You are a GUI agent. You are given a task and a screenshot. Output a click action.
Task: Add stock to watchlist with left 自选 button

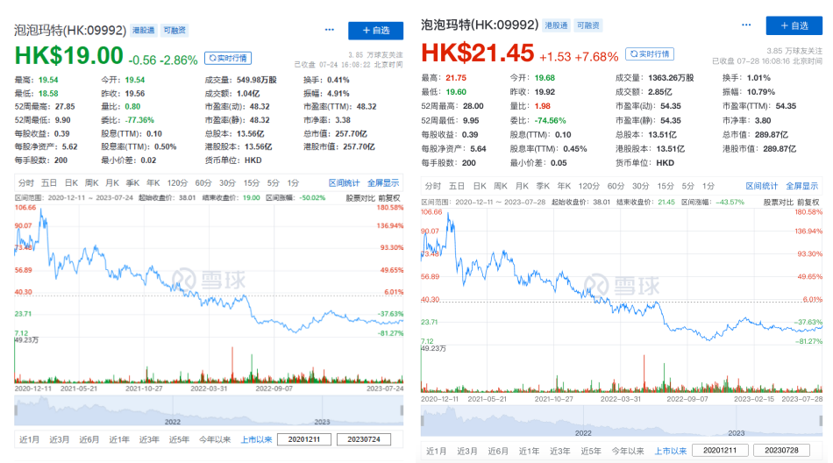(375, 30)
